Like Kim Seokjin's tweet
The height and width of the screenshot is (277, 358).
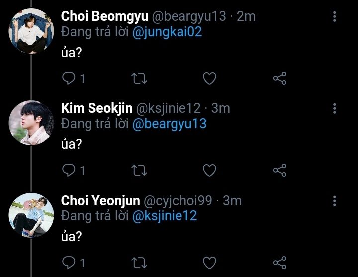tap(210, 170)
